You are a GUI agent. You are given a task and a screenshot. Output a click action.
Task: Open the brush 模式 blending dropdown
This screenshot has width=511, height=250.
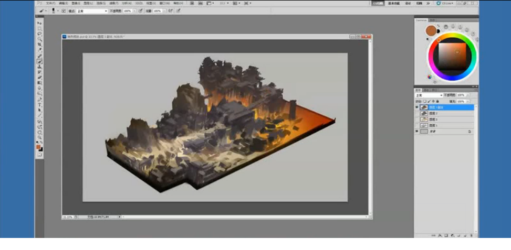(x=92, y=10)
